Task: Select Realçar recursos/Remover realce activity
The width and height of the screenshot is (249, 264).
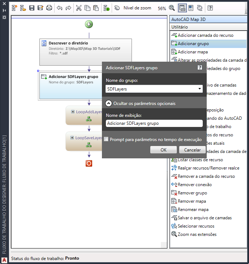Action: pyautogui.click(x=205, y=168)
